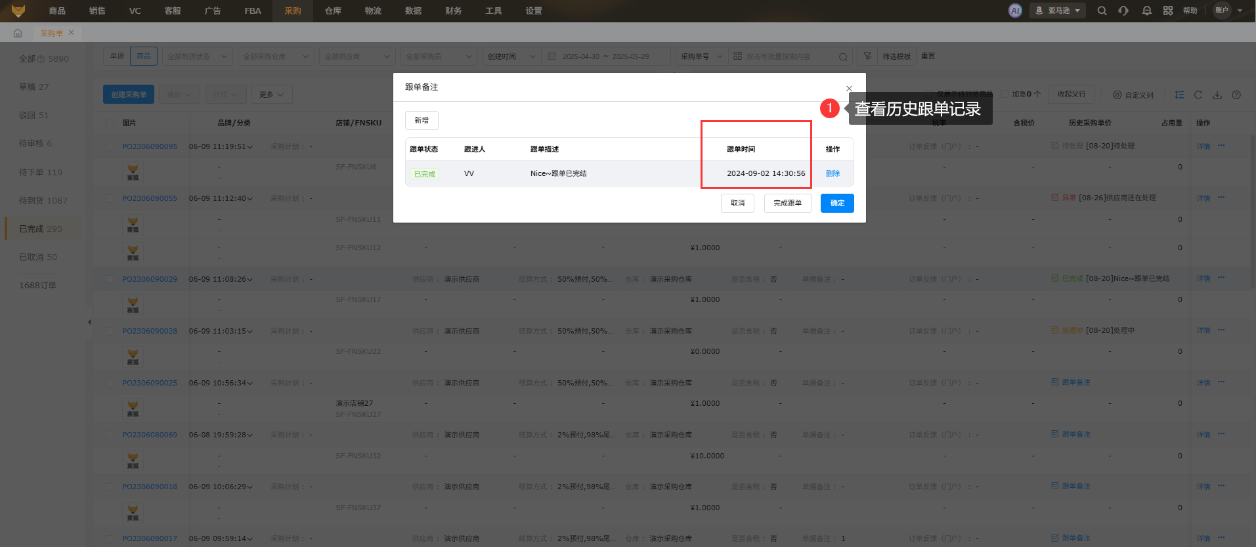Click the row-height adjustment icon
The height and width of the screenshot is (547, 1256).
1180,95
